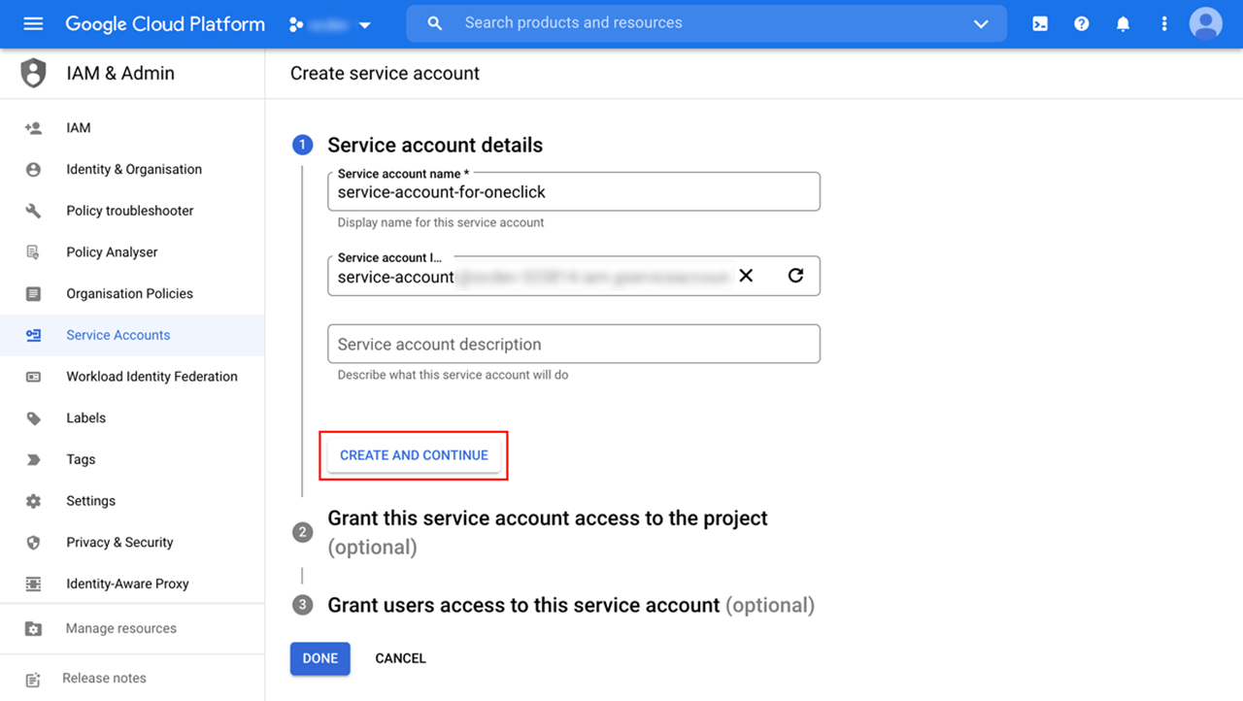Click the search magnifier icon
Image resolution: width=1243 pixels, height=701 pixels.
[x=435, y=23]
